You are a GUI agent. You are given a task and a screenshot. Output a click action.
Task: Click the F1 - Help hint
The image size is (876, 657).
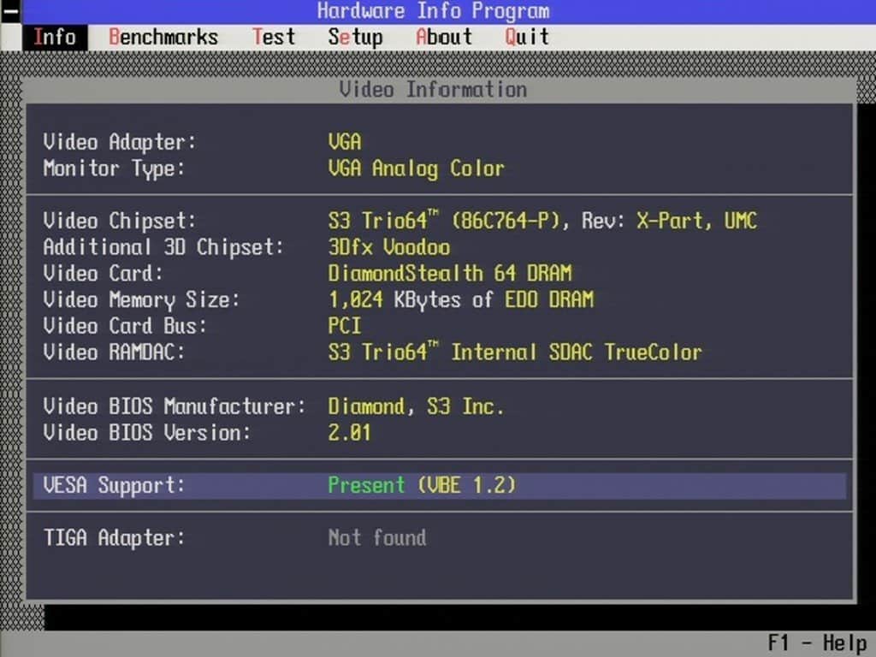click(817, 643)
